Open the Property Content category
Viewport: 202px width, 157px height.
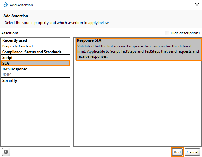(x=35, y=46)
